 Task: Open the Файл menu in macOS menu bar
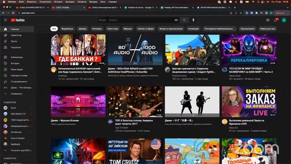coord(21,2)
